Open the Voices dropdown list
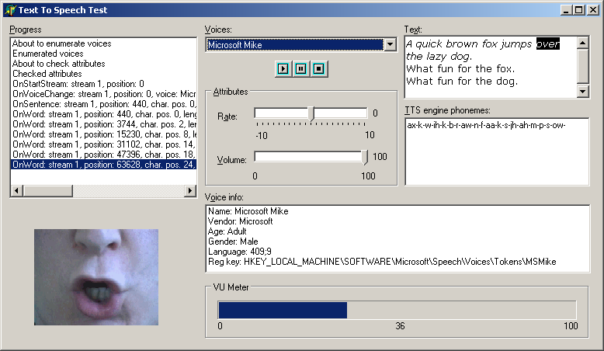The width and height of the screenshot is (604, 351). 390,45
